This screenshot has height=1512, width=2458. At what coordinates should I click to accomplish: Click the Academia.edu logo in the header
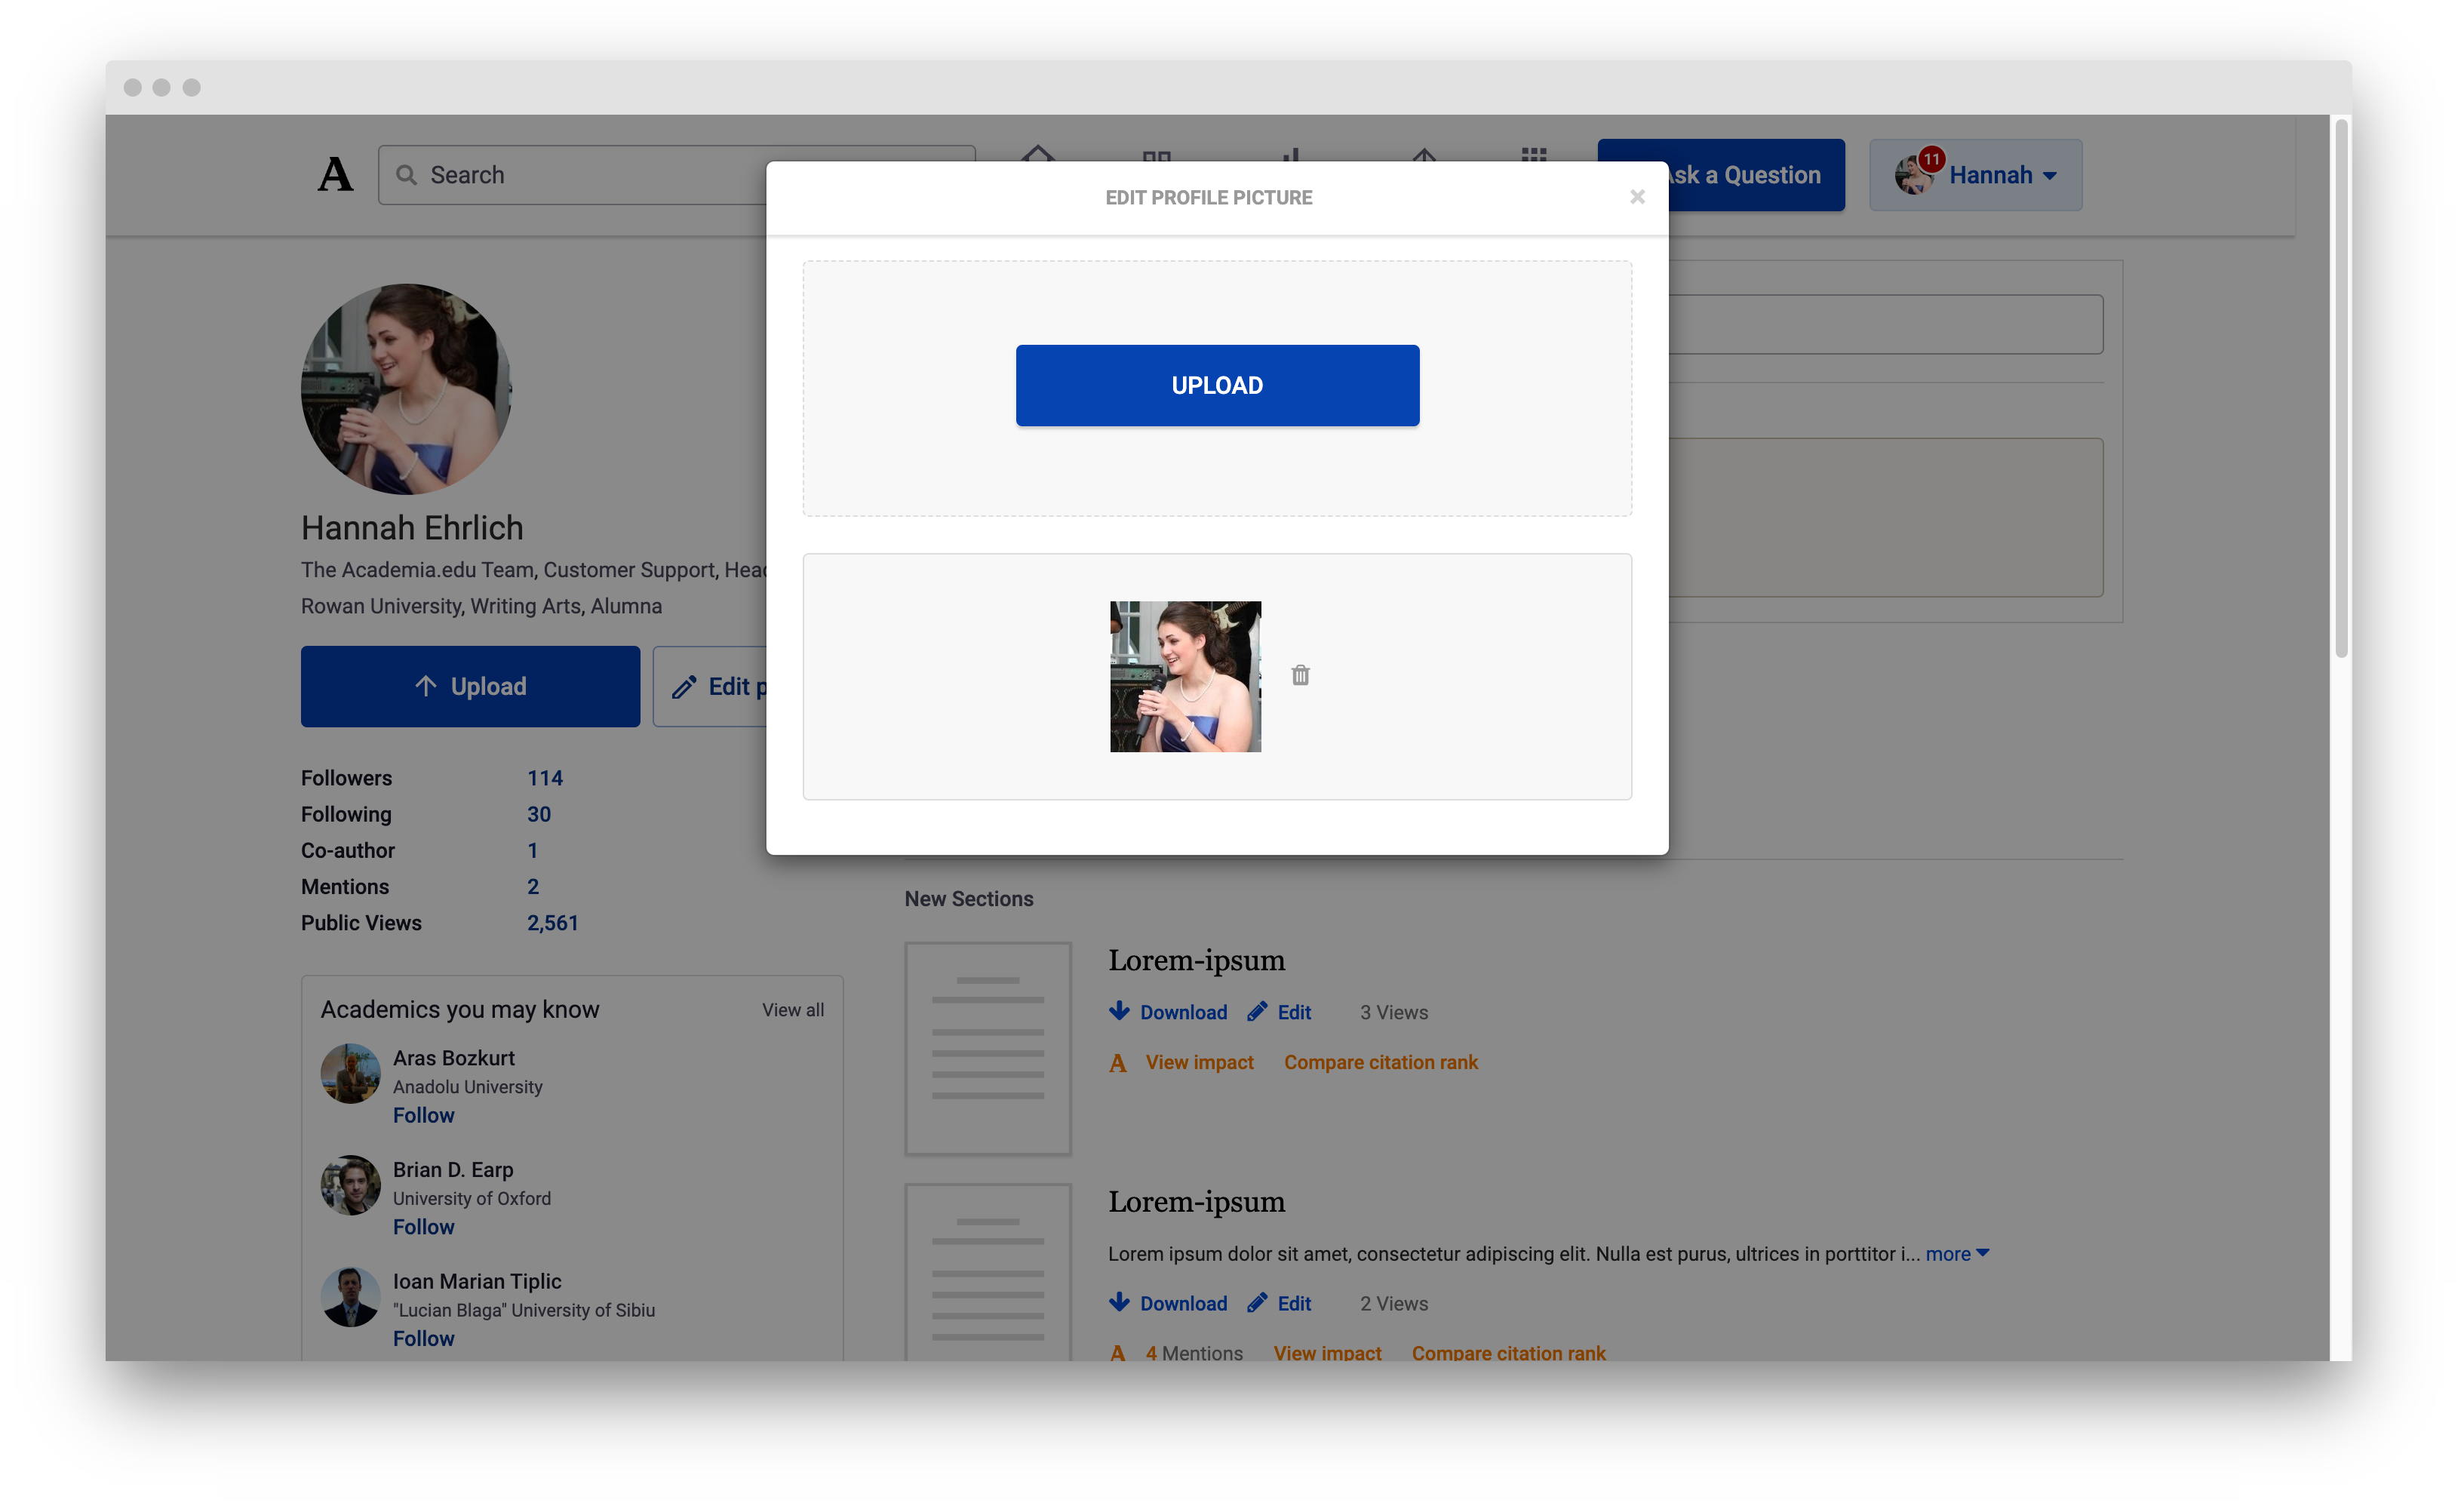pyautogui.click(x=335, y=174)
